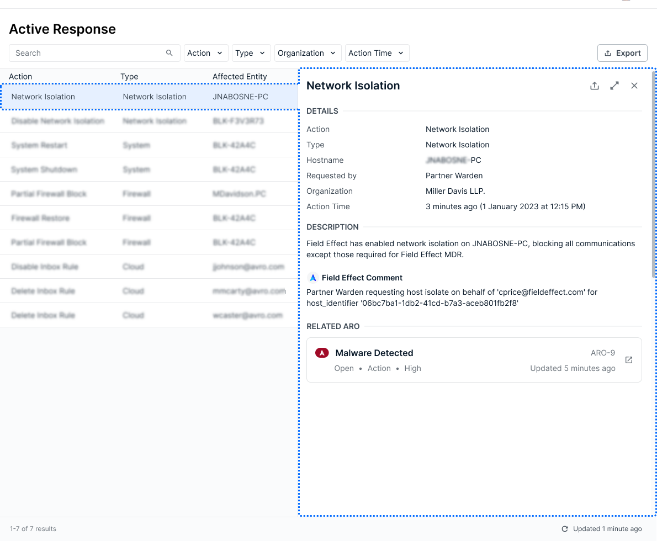The width and height of the screenshot is (657, 541).
Task: Click the share icon in Network Isolation panel
Action: [594, 86]
